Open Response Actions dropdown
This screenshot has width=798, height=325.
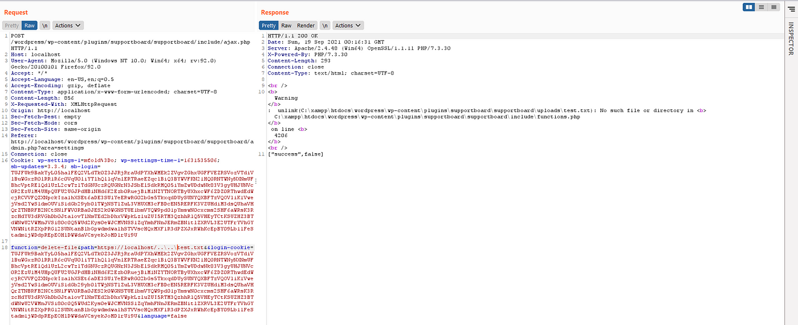click(348, 26)
